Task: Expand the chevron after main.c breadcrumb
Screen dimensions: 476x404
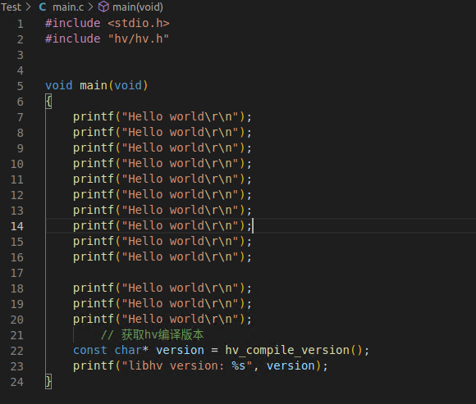Action: (90, 7)
